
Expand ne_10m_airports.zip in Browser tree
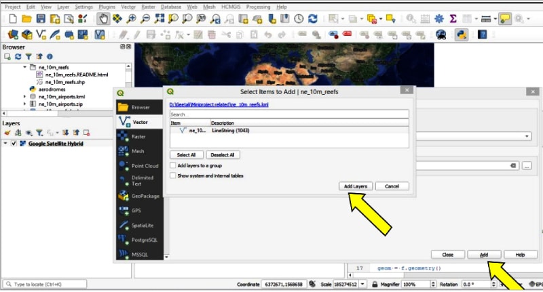point(25,105)
